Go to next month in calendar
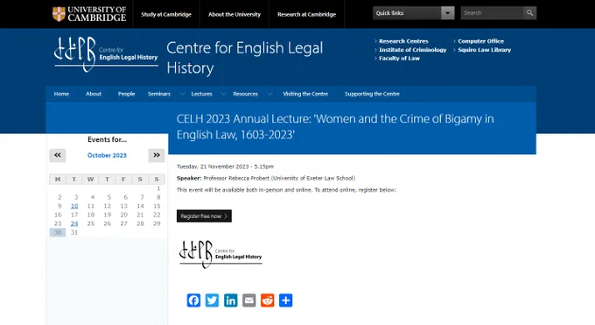The width and height of the screenshot is (595, 325). [157, 155]
